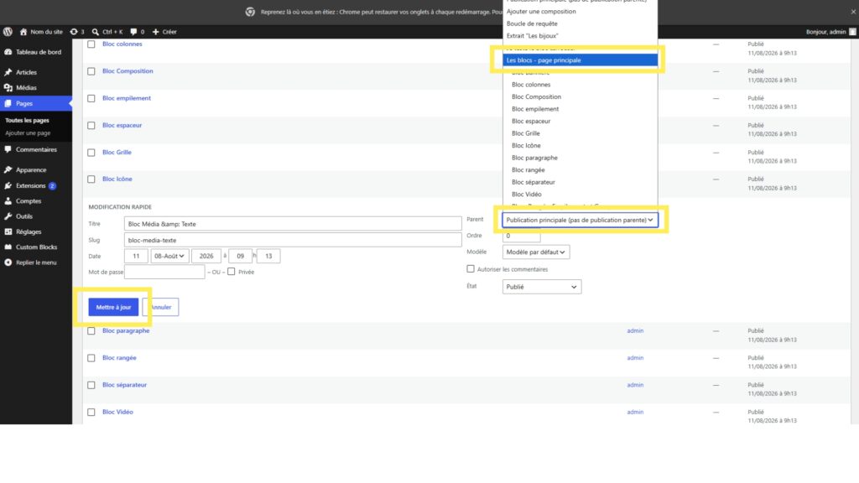Check the Bloc Vidéo row checkbox
Image resolution: width=859 pixels, height=483 pixels.
[91, 413]
